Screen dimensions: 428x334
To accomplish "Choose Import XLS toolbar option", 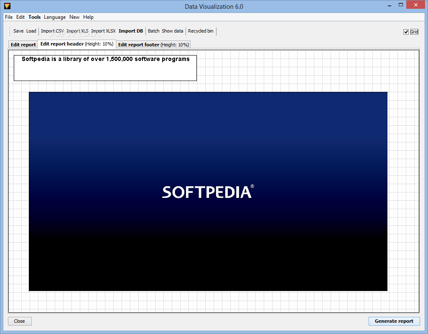I will (77, 31).
